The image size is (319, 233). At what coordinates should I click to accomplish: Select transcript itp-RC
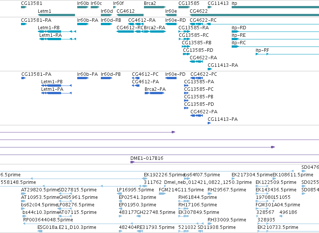coord(239,43)
